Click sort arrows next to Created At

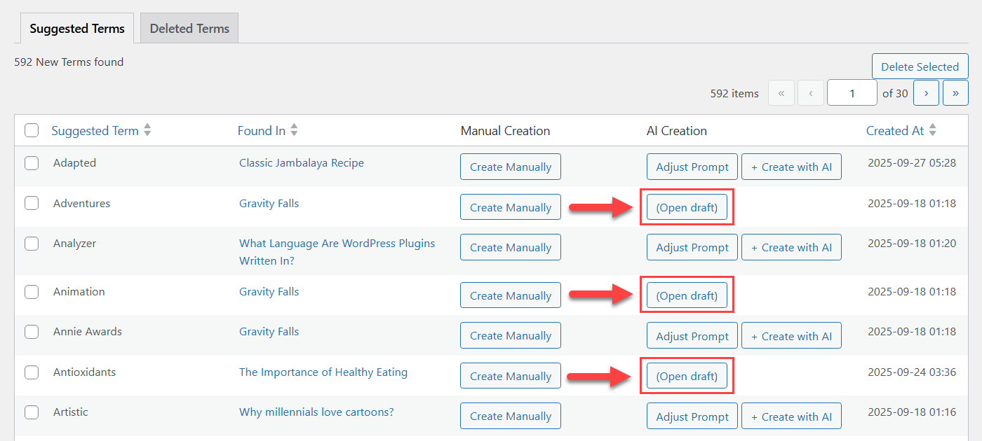(x=933, y=130)
